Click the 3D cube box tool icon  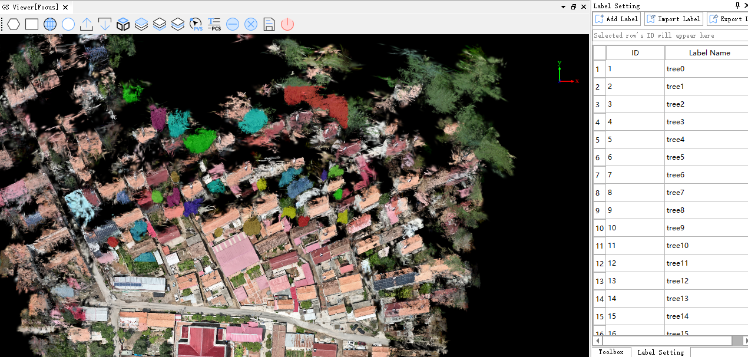point(123,24)
